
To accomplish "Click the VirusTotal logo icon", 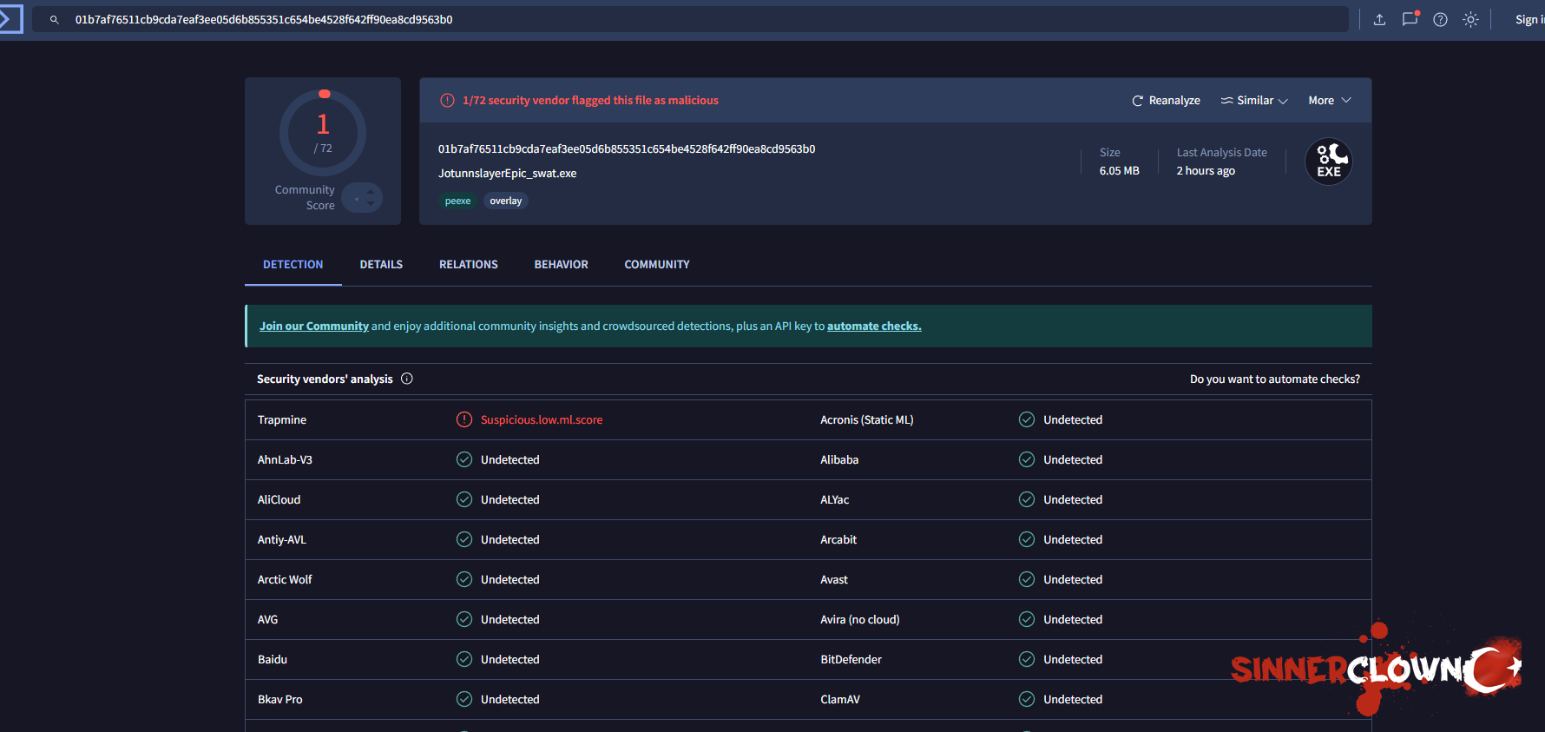I will pyautogui.click(x=10, y=19).
